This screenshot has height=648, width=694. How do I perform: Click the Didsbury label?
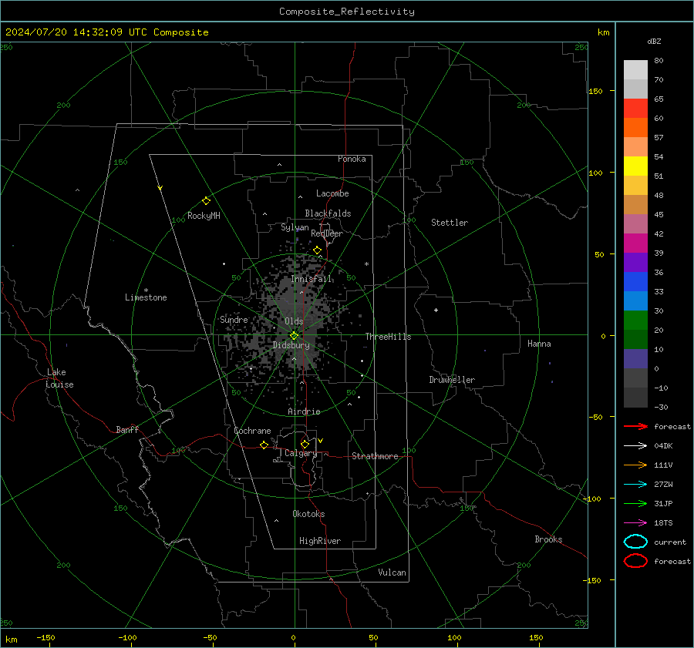pyautogui.click(x=291, y=345)
